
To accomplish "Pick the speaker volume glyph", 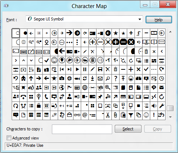I will point(154,106).
